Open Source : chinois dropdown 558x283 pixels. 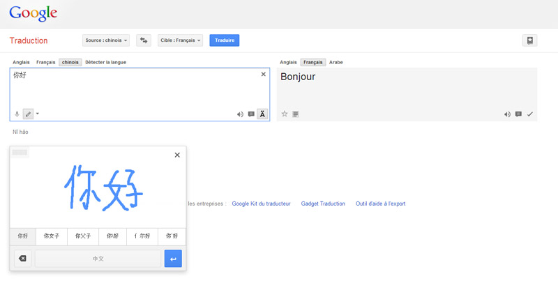click(x=106, y=40)
